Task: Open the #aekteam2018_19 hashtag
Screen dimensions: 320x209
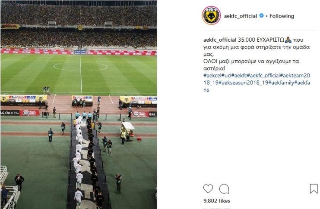Action: [295, 75]
